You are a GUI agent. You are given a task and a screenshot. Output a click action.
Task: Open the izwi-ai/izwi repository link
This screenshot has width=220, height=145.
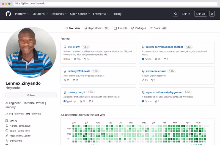click(74, 47)
